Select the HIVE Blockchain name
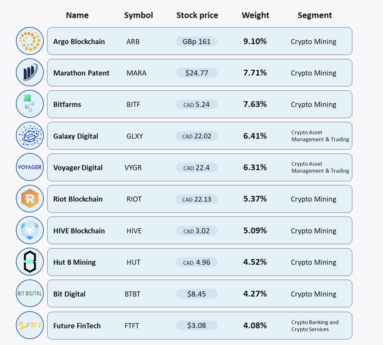 tap(79, 231)
